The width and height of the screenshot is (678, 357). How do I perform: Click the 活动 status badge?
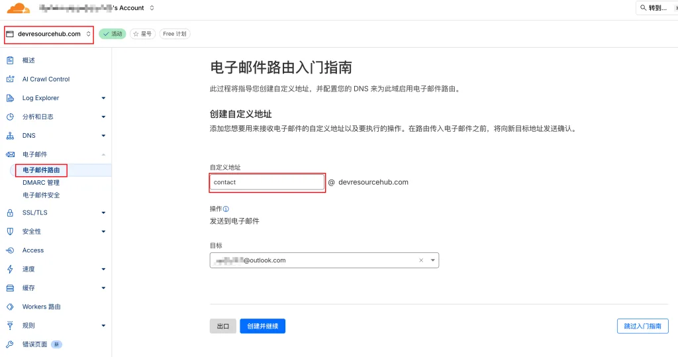point(113,34)
